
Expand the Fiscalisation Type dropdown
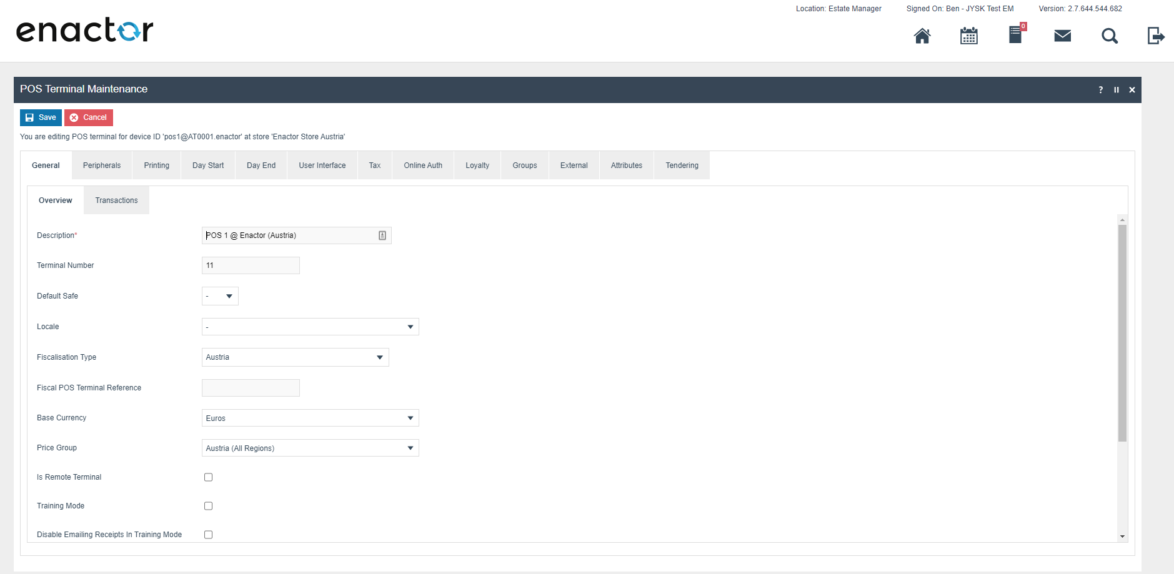(295, 357)
